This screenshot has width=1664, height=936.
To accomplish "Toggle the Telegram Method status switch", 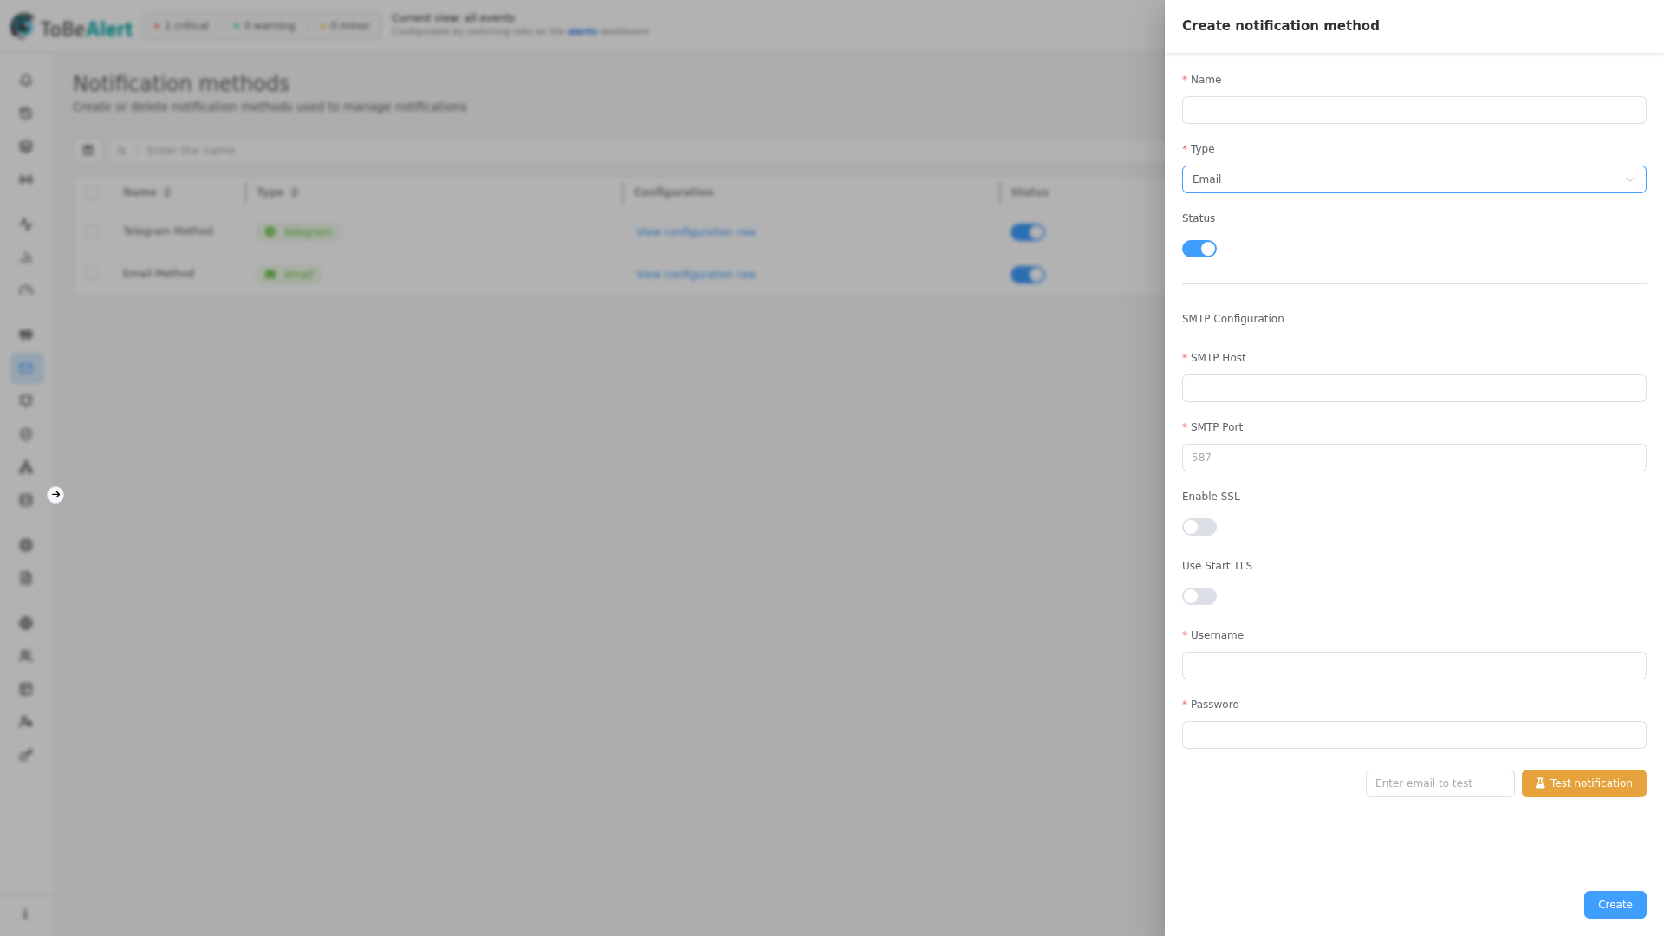I will tap(1028, 232).
